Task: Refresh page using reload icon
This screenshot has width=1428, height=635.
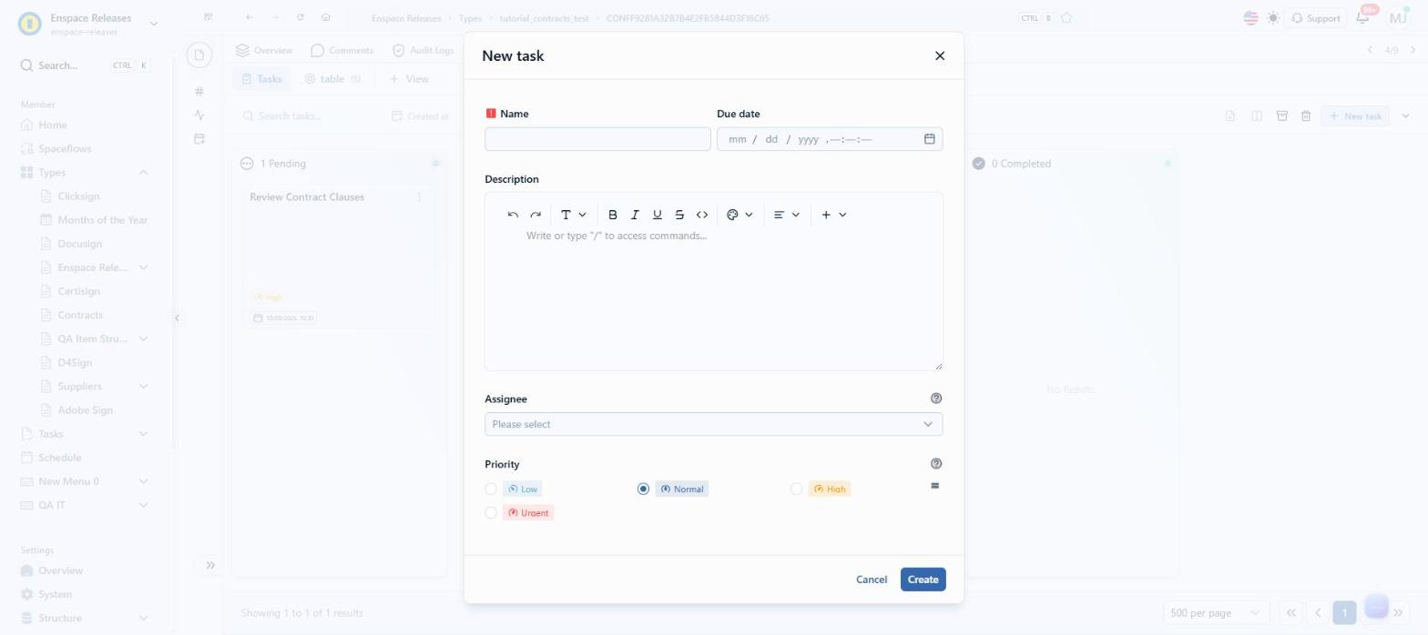Action: point(301,17)
